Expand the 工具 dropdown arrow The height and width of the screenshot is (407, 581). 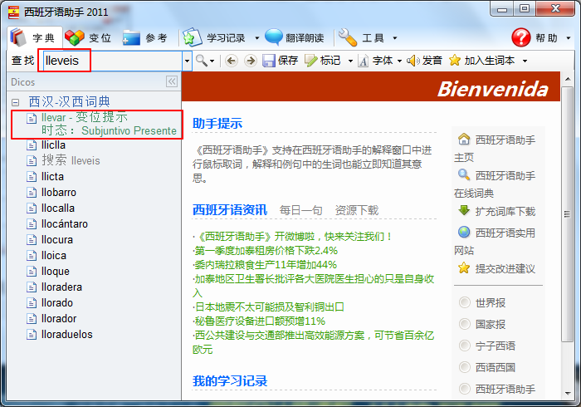tap(394, 38)
